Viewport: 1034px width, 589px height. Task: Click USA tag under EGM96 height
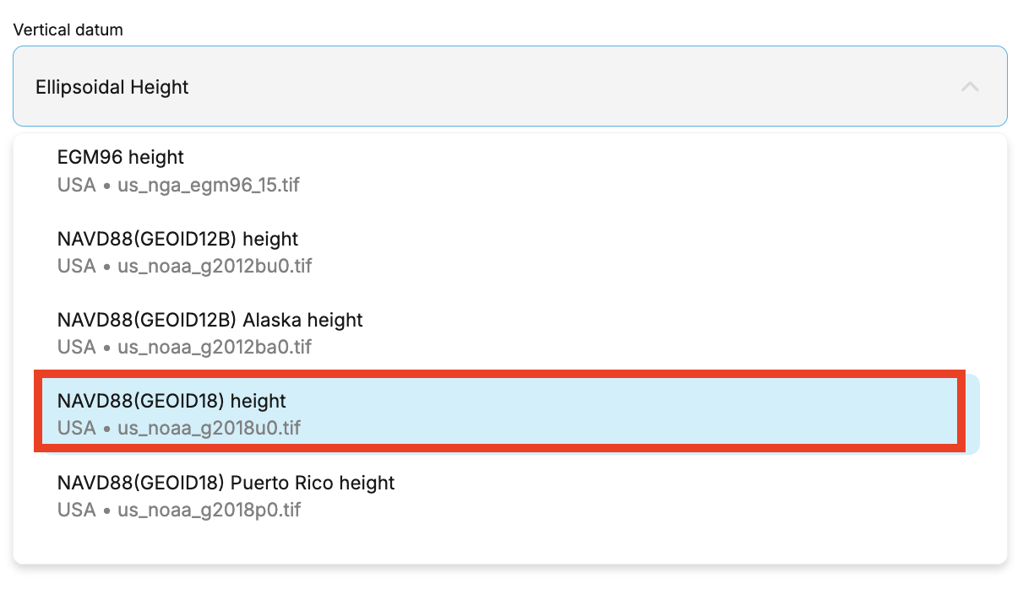click(x=76, y=184)
